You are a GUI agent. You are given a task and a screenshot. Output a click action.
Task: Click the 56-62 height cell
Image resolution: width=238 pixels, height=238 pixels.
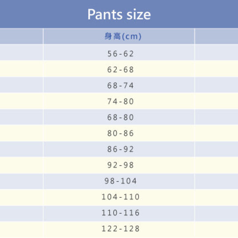(x=120, y=54)
